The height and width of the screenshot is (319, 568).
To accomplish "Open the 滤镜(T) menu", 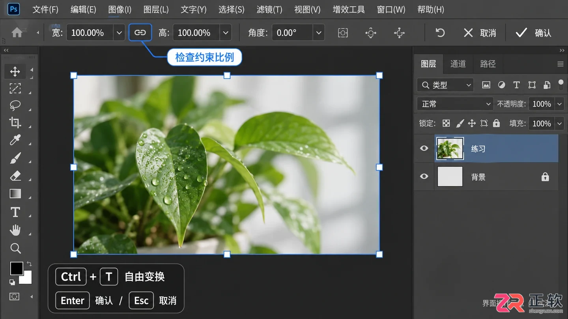I will [x=269, y=9].
